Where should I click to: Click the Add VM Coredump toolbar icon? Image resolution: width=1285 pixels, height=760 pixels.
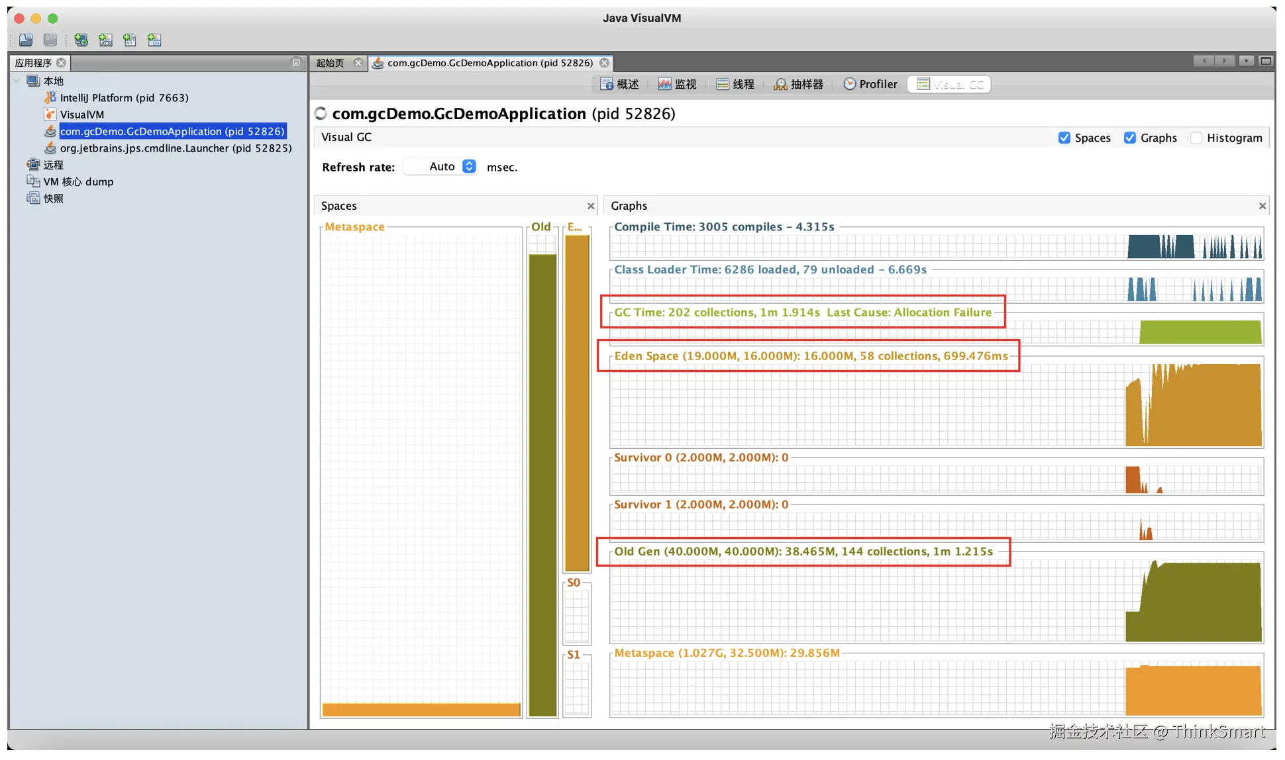point(130,40)
